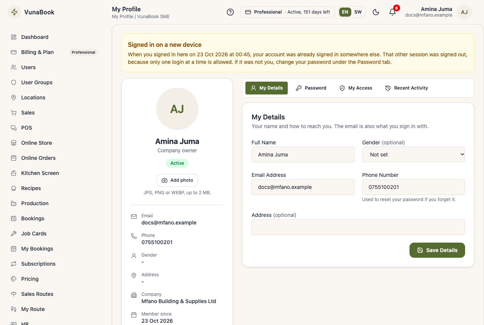Click the Sales cart icon in sidebar
This screenshot has width=484, height=325.
coord(14,113)
